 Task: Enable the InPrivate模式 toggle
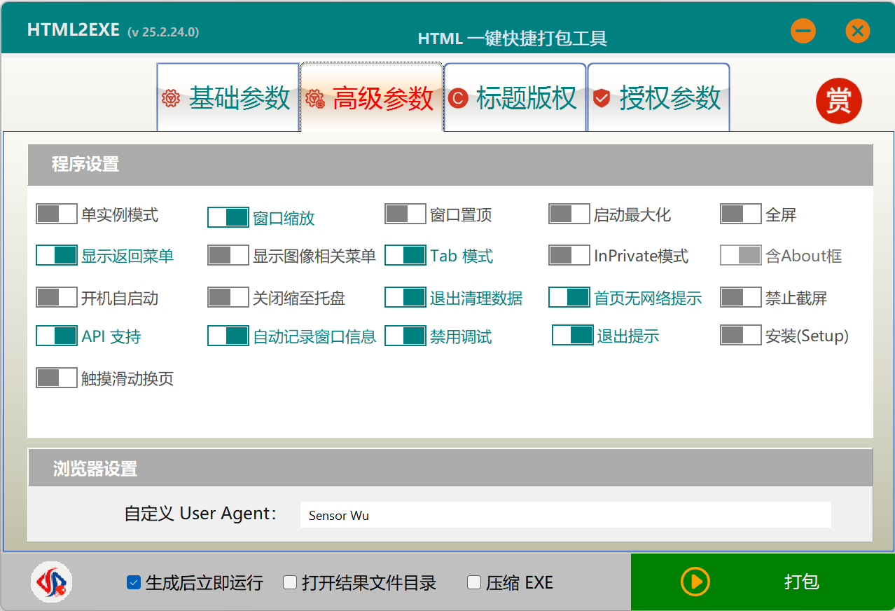point(569,255)
